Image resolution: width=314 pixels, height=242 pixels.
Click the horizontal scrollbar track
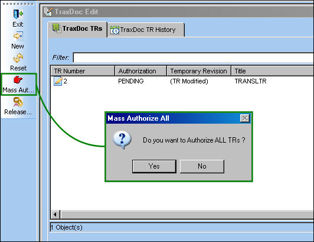pos(187,214)
